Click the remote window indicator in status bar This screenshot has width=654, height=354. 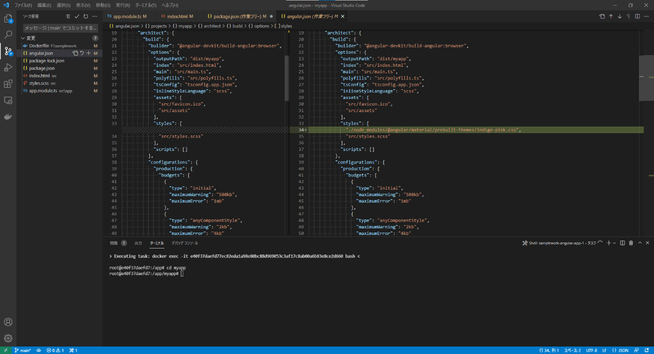(5, 350)
